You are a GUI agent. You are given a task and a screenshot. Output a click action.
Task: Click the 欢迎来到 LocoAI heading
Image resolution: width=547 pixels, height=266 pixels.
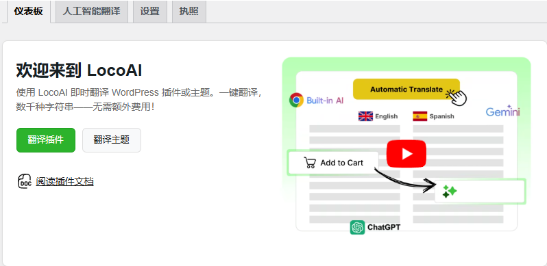(80, 70)
